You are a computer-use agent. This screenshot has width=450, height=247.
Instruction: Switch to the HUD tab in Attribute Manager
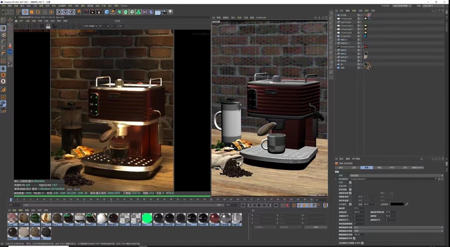pyautogui.click(x=392, y=168)
